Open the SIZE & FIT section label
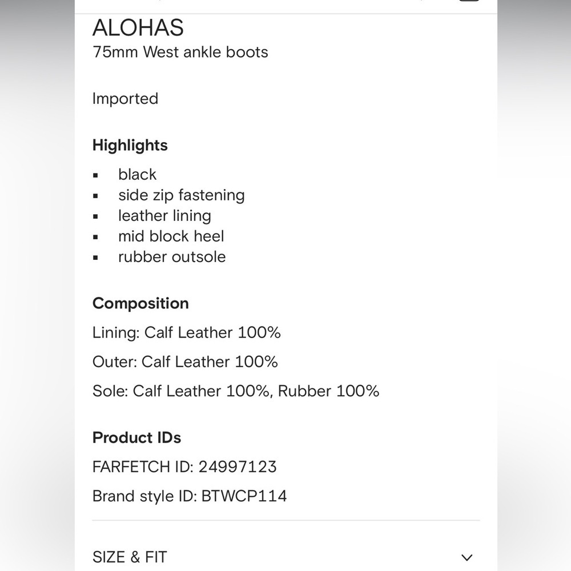Screen dimensions: 571x571 (130, 557)
